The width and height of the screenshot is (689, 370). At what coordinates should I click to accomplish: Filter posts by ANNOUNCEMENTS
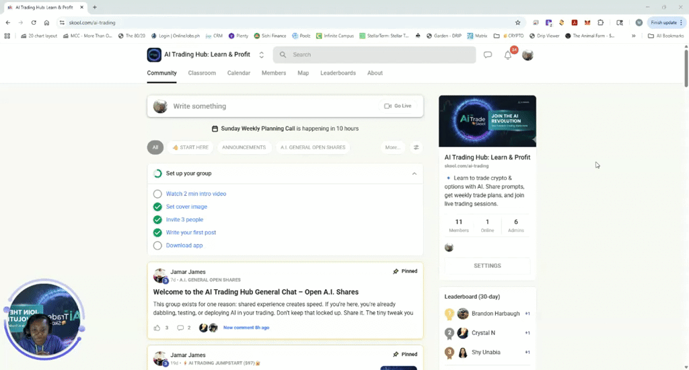click(x=244, y=147)
